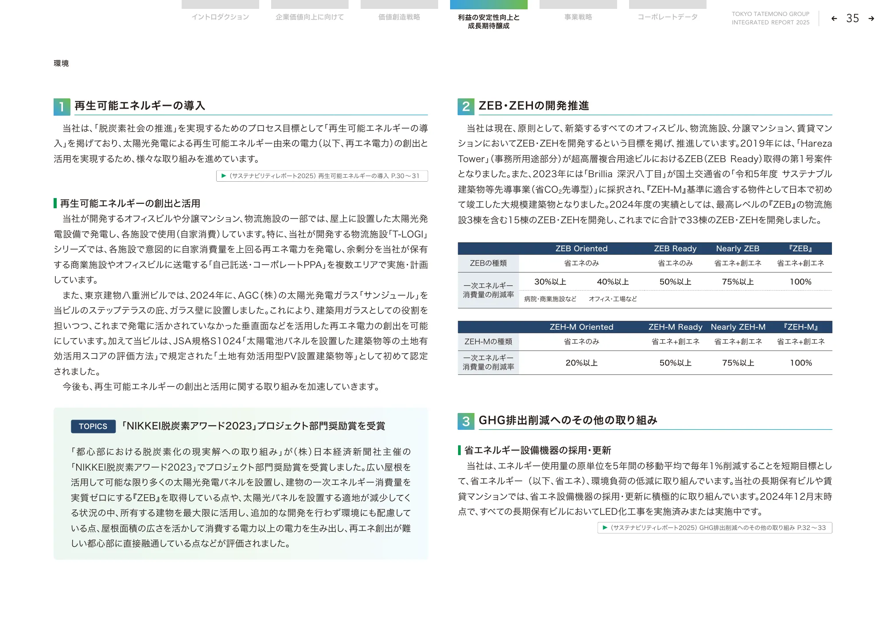Viewport: 886px width, 627px height.
Task: Open the イントロダクション tab
Action: [220, 17]
